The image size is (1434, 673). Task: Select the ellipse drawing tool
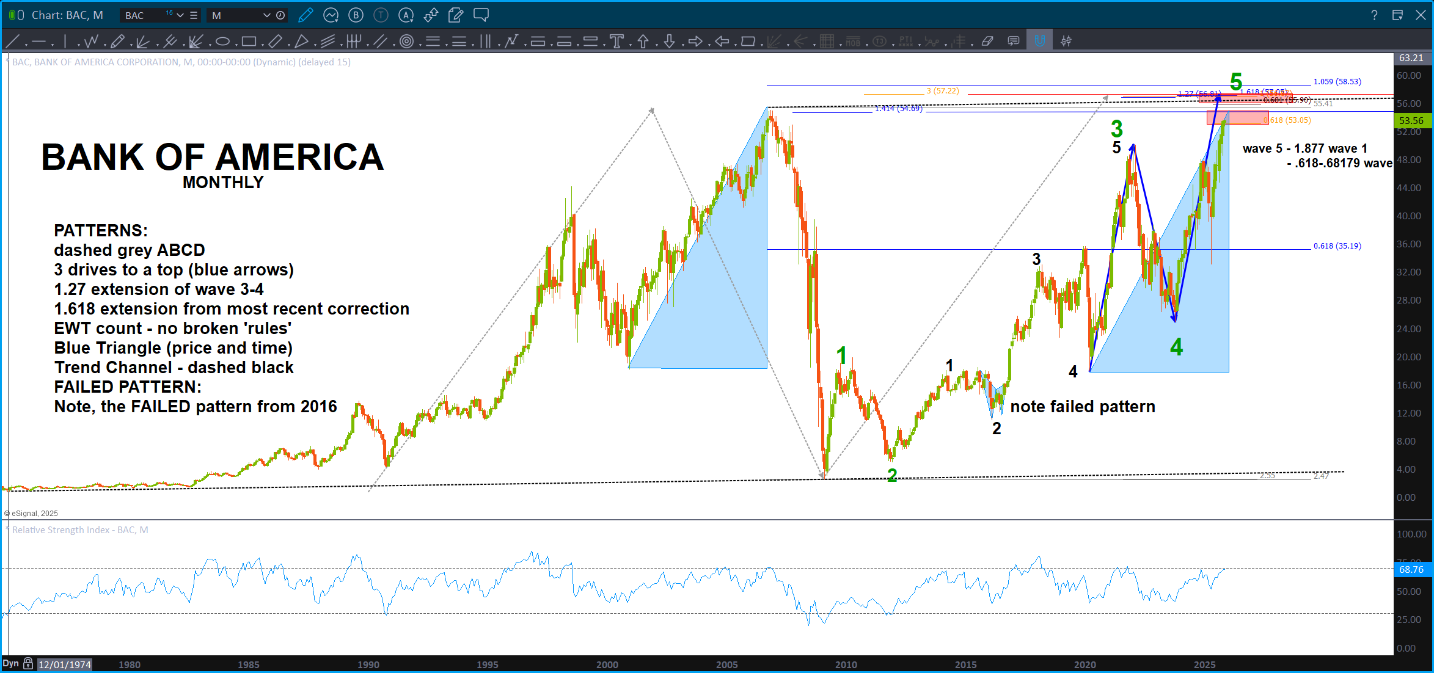222,42
